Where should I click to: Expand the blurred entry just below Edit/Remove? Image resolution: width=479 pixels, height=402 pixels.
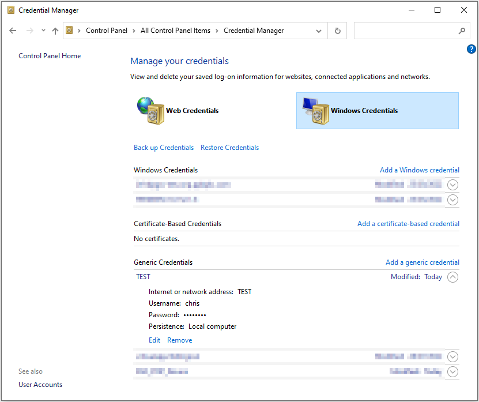(x=452, y=356)
